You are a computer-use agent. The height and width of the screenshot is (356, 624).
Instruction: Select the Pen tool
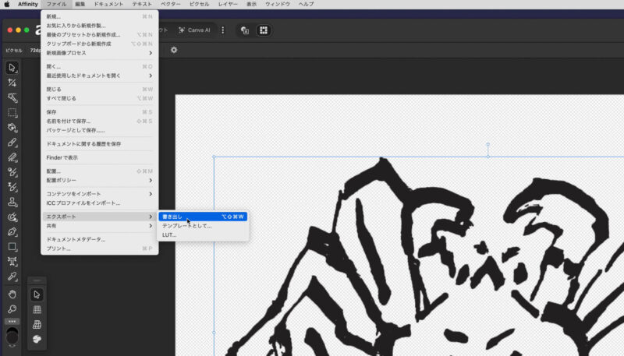pos(12,231)
